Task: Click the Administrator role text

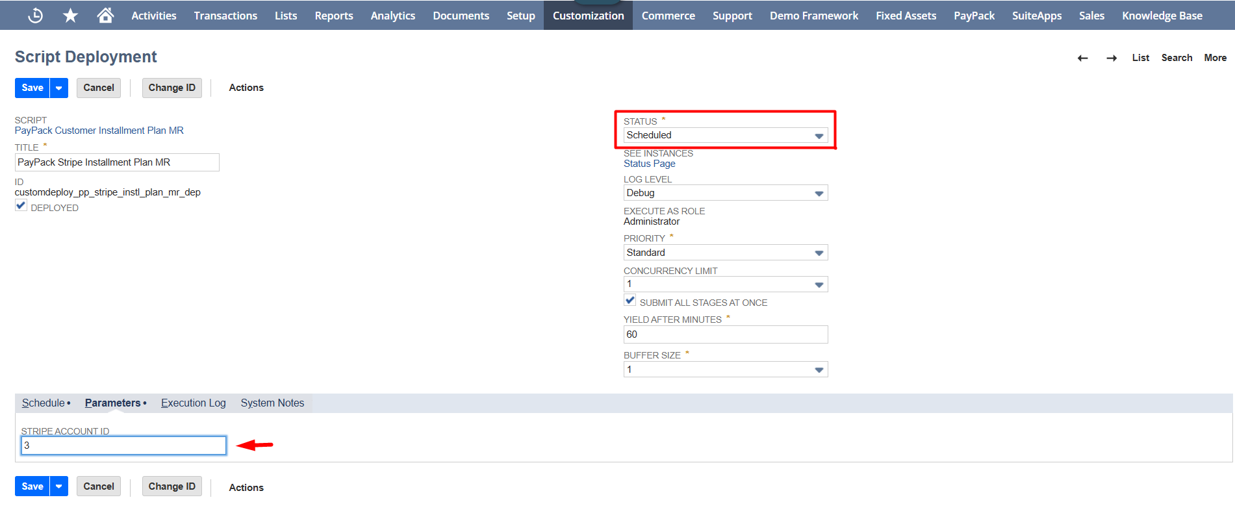Action: [652, 221]
